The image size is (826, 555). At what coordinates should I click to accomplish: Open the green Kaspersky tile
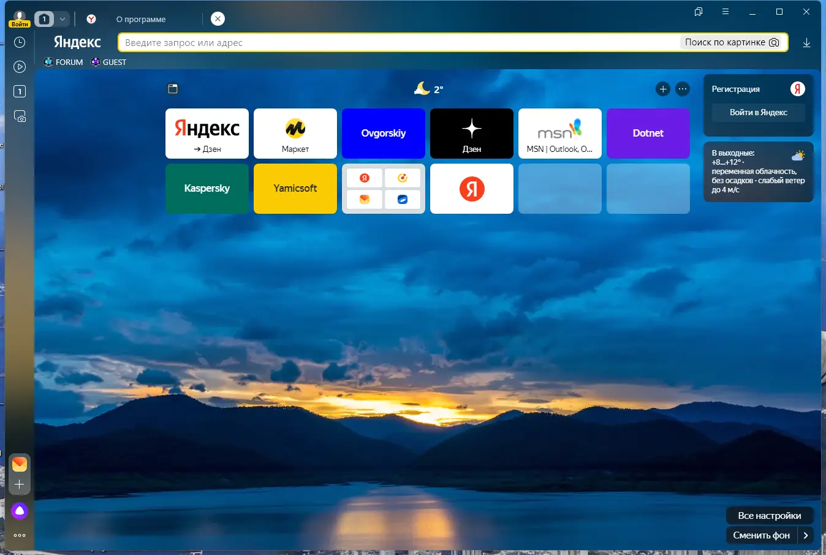pyautogui.click(x=207, y=189)
